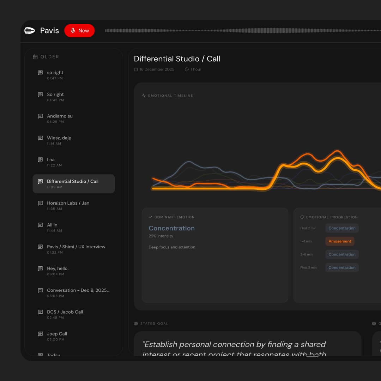Open the 'so right' 01:47 PM conversation
Image resolution: width=381 pixels, height=381 pixels.
point(74,75)
